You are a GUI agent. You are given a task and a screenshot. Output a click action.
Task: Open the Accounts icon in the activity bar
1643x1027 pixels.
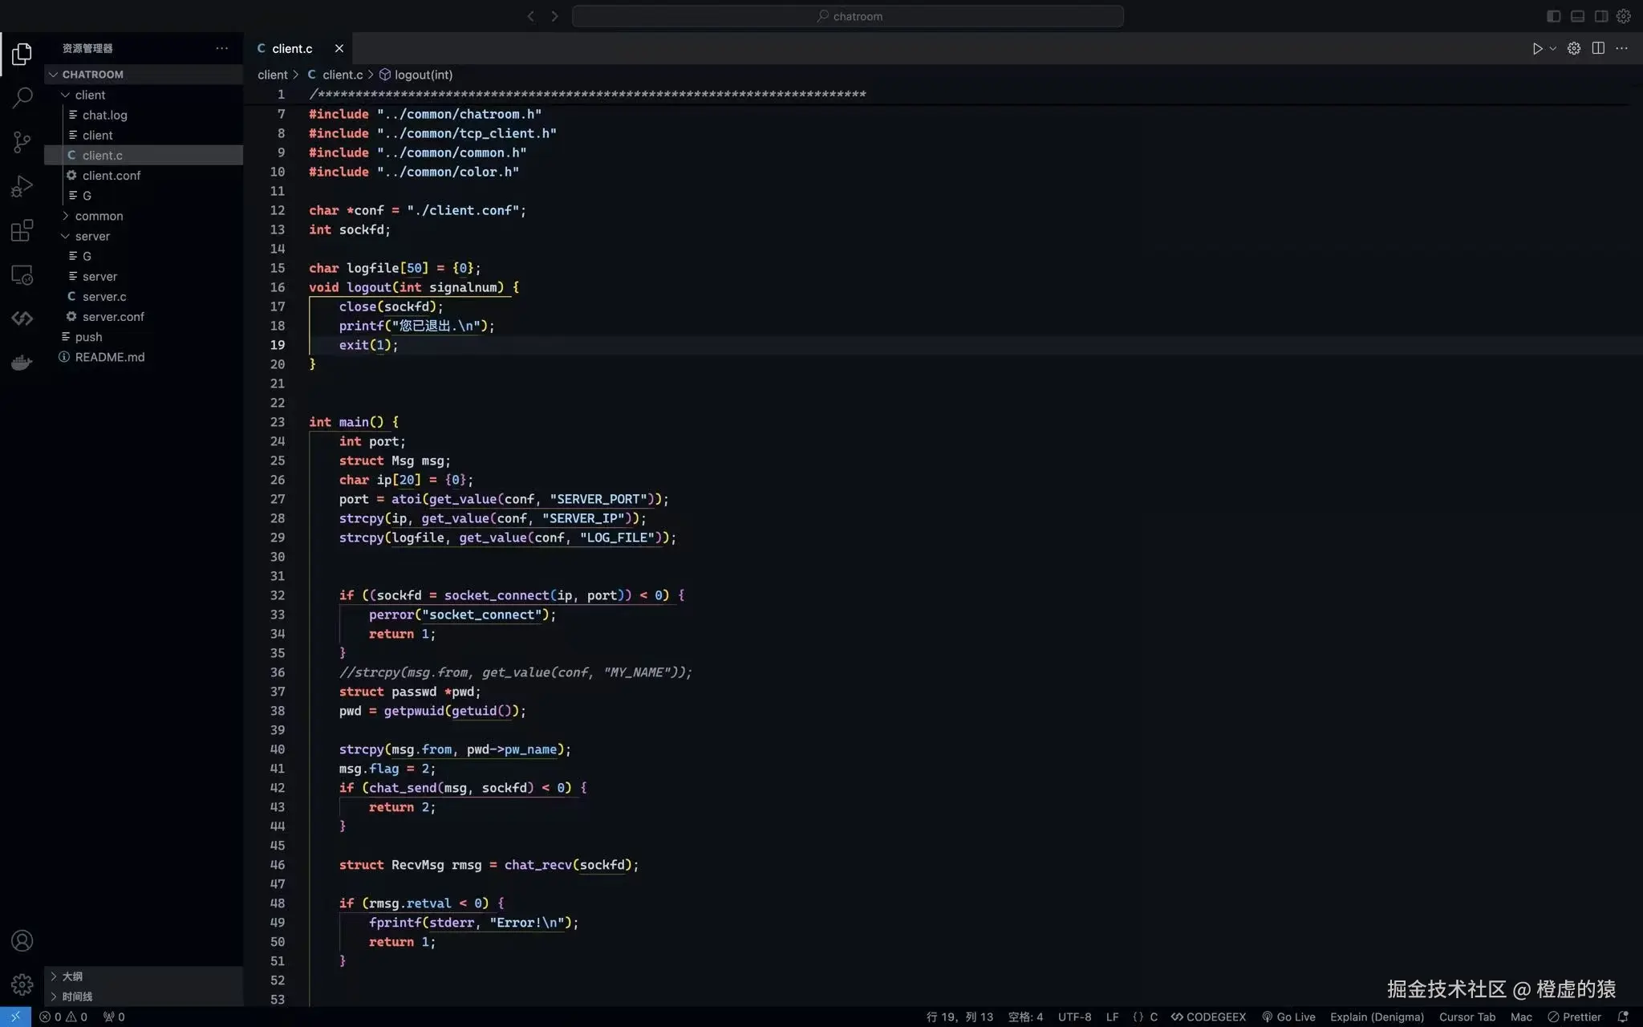click(x=22, y=940)
